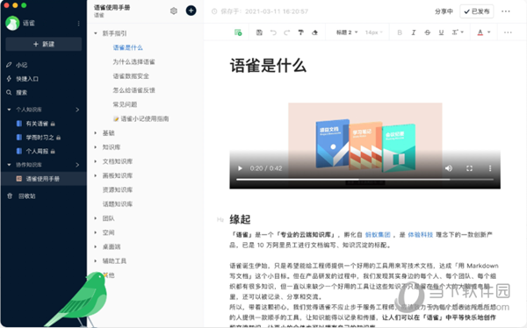Expand the 团队 tree node
The height and width of the screenshot is (328, 527).
96,218
